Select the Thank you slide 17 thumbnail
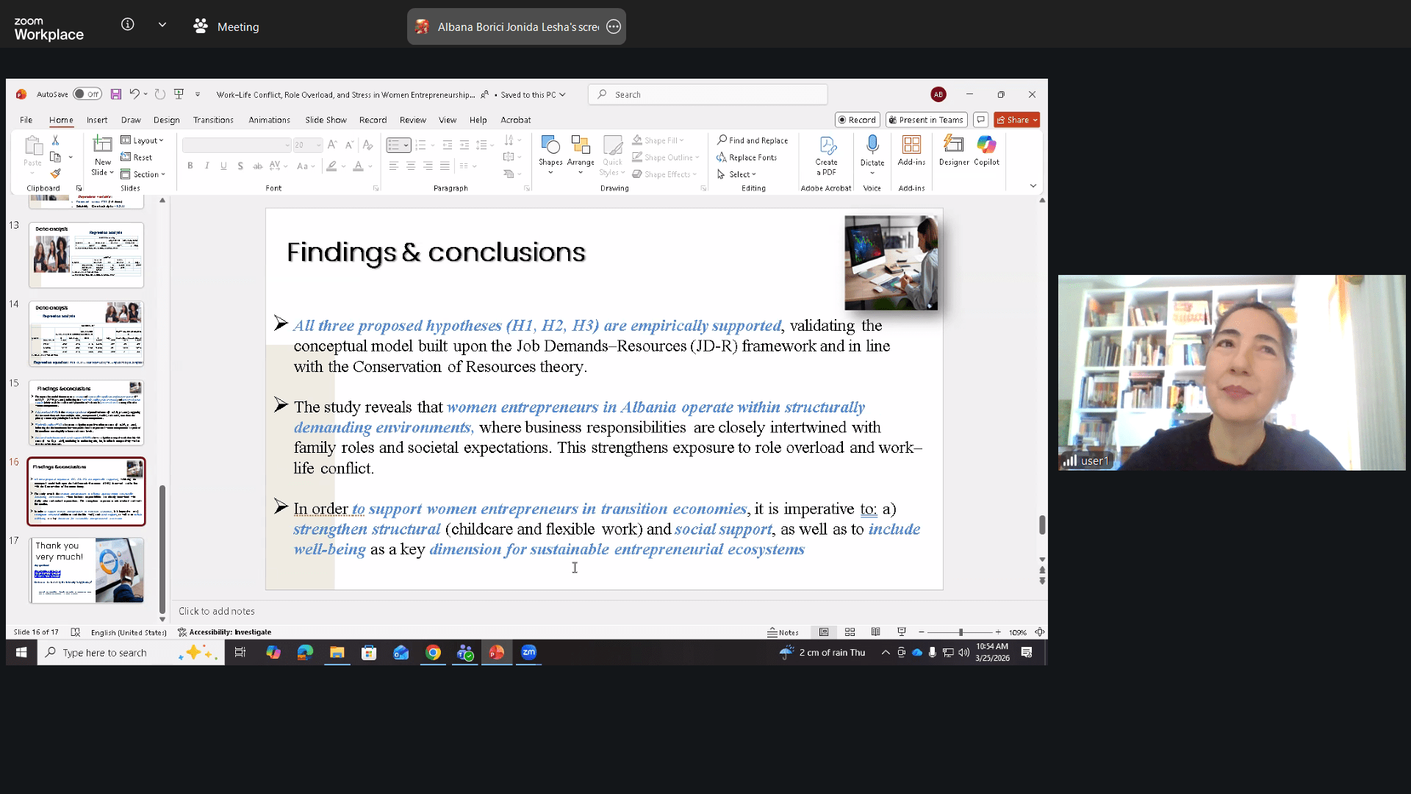The image size is (1411, 794). [87, 571]
